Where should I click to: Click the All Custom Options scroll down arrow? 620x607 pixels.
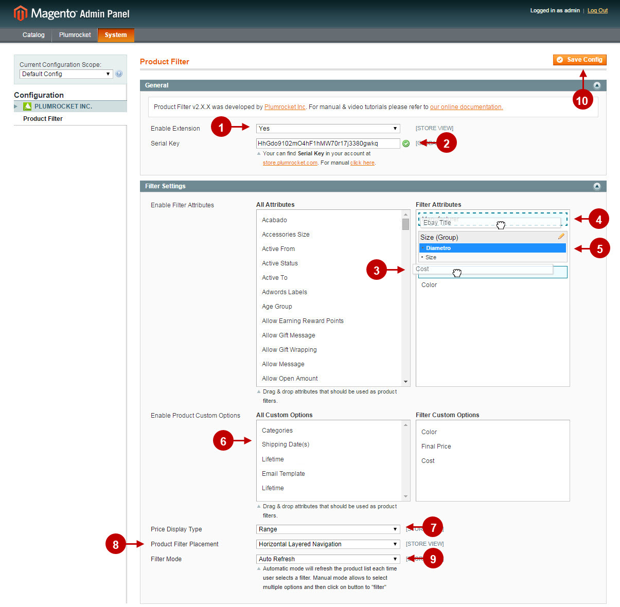(x=405, y=496)
